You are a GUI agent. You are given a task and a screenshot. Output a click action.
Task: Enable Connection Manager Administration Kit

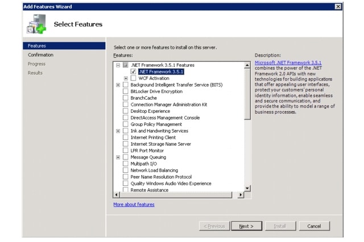[x=125, y=104]
